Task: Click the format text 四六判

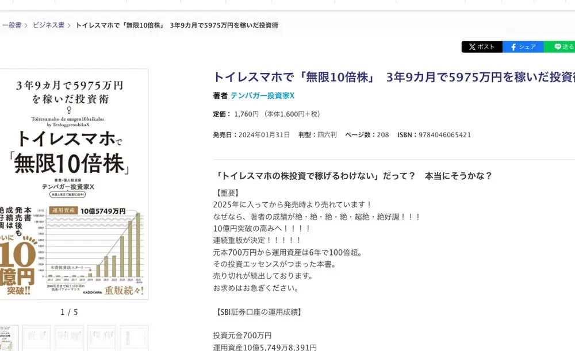Action: point(327,135)
